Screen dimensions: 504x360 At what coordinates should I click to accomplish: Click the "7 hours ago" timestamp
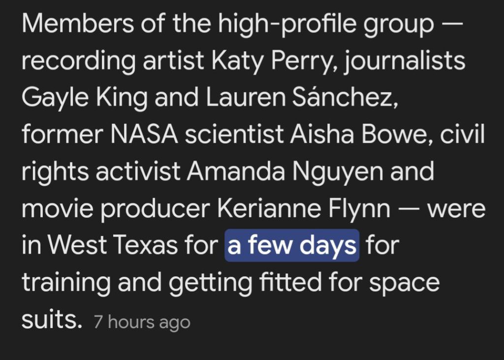142,323
